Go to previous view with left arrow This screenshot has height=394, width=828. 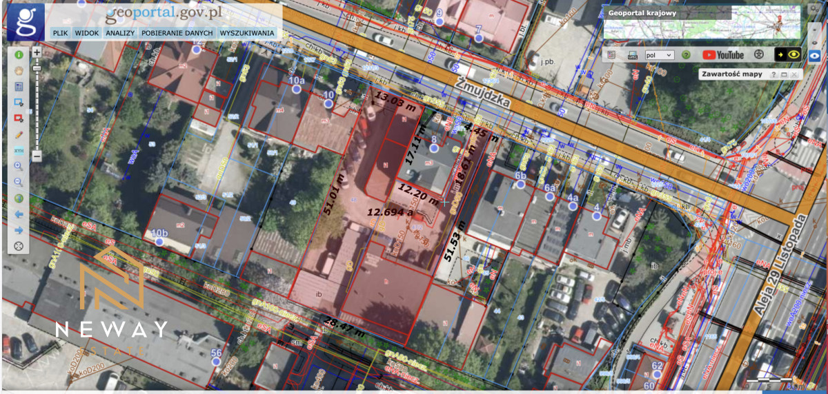point(19,214)
